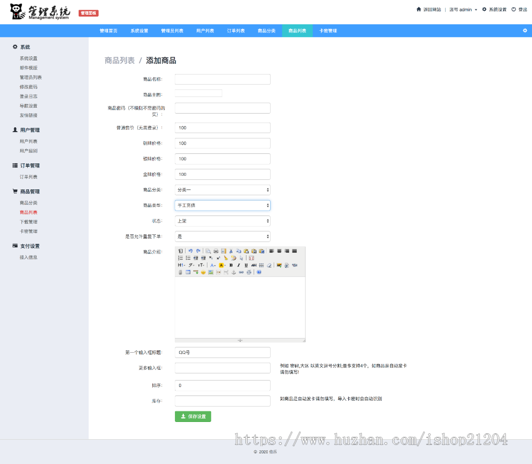Click 登出 logout link at top right

[520, 9]
